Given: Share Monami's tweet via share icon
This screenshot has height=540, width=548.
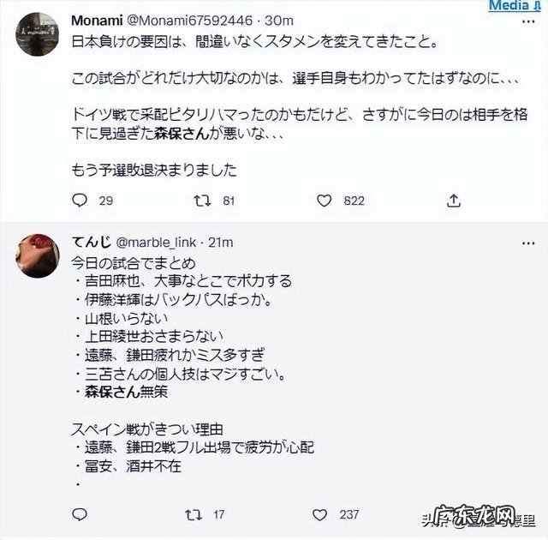Looking at the screenshot, I should click(x=455, y=201).
